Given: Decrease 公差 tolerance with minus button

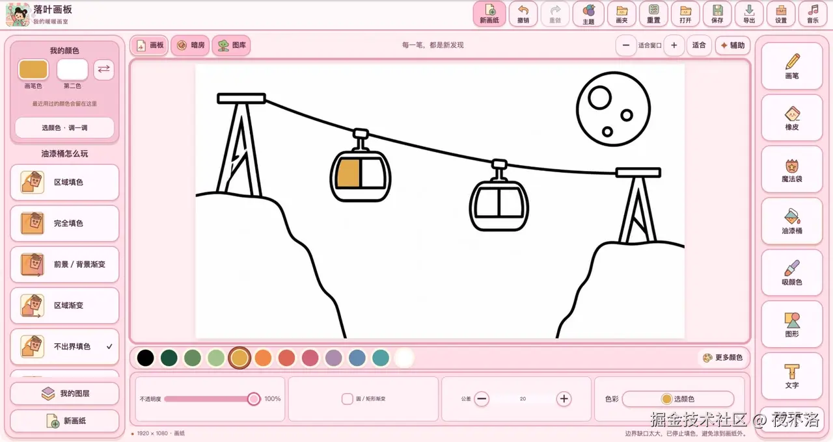Looking at the screenshot, I should (482, 399).
